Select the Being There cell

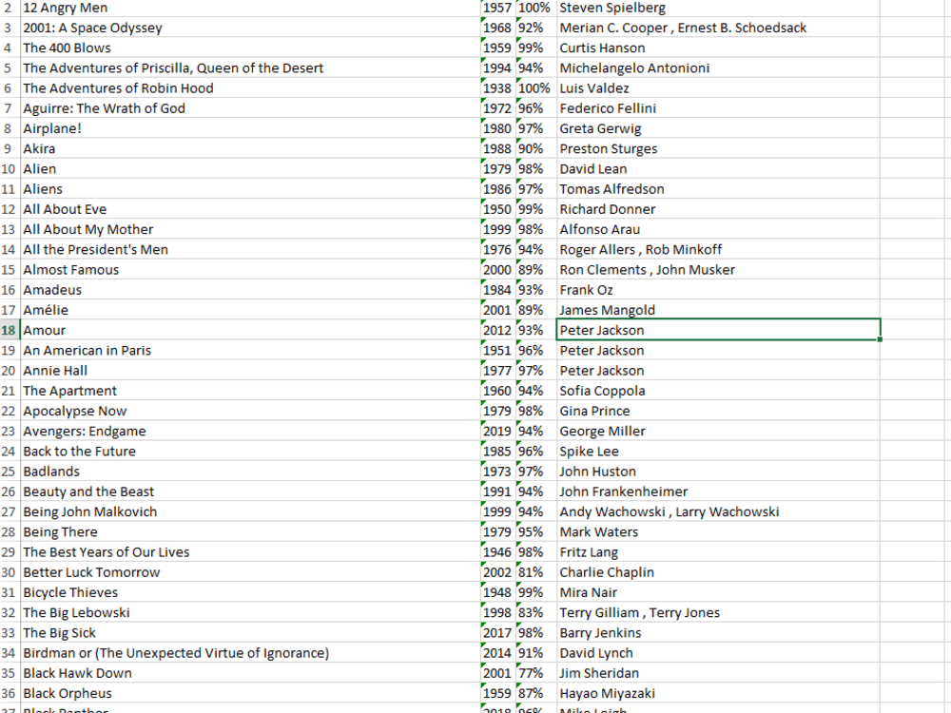[250, 531]
